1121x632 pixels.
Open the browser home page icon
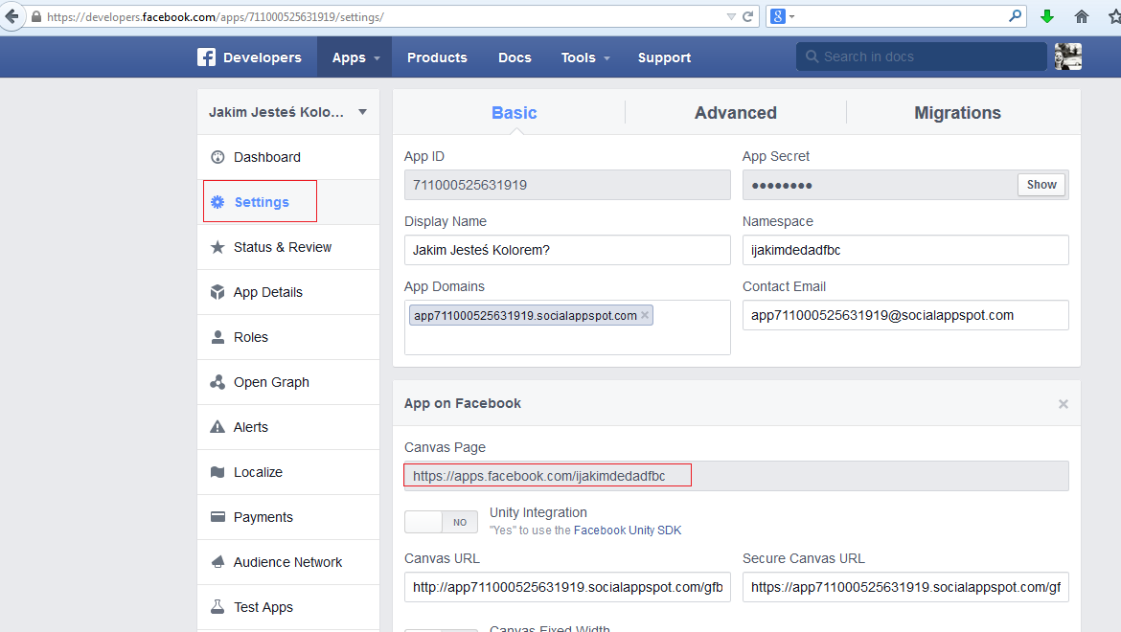(x=1082, y=16)
